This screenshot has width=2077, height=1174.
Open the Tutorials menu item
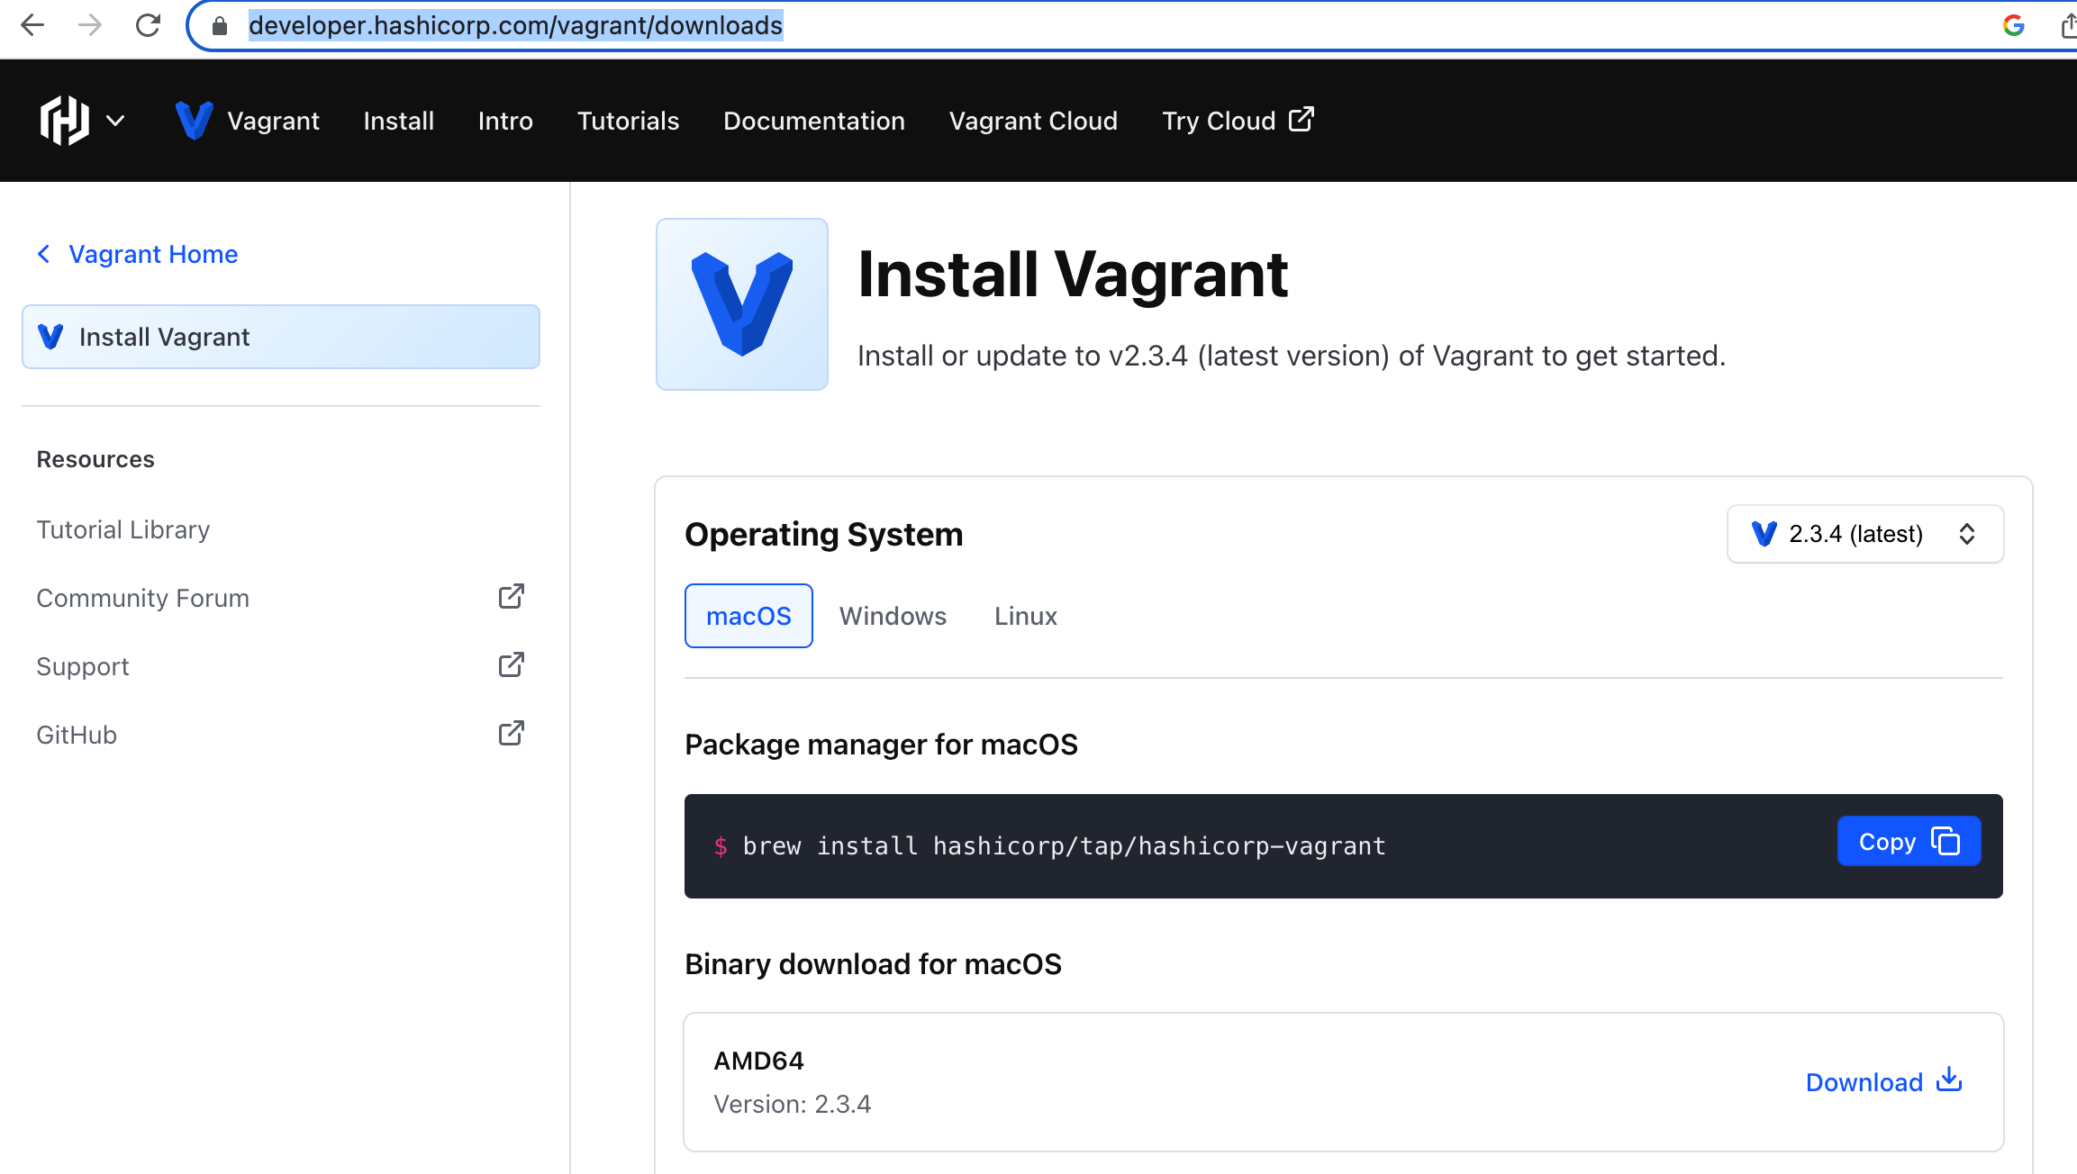coord(628,121)
